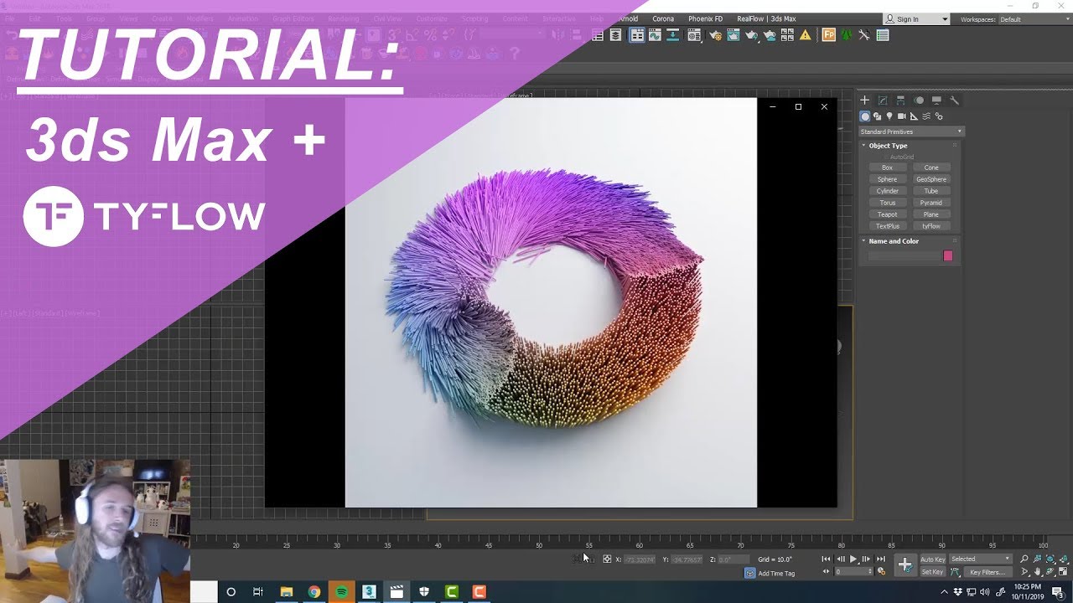Open the Motion tab in the command panel
The width and height of the screenshot is (1073, 603).
(x=919, y=100)
